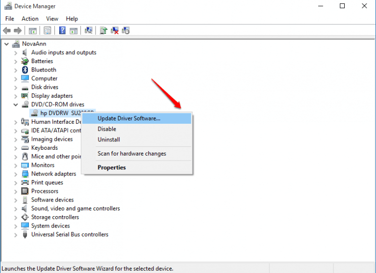Click the Uninstall device red X icon
This screenshot has height=273, width=376.
(115, 31)
